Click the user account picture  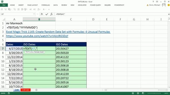164,5
